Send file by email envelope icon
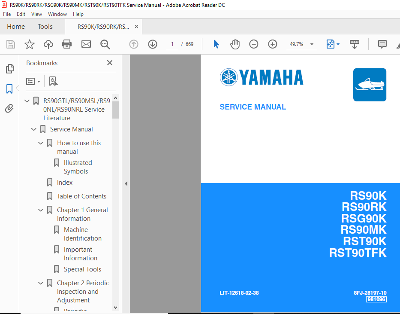Screen dimensions: 400x314 [86, 44]
